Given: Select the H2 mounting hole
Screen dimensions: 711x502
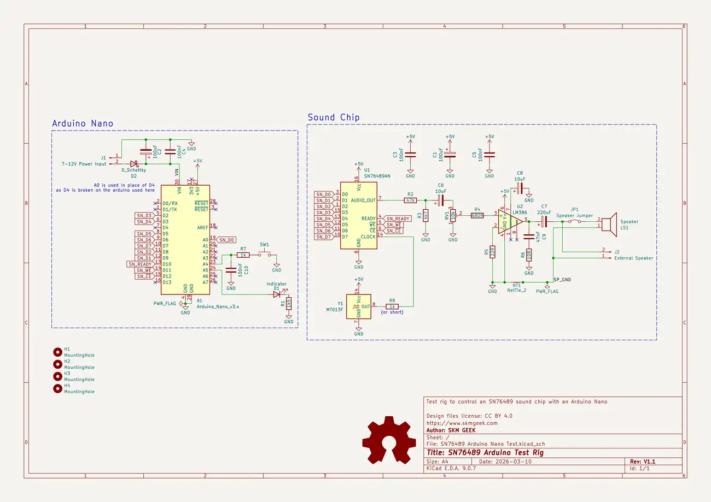Looking at the screenshot, I should (57, 364).
